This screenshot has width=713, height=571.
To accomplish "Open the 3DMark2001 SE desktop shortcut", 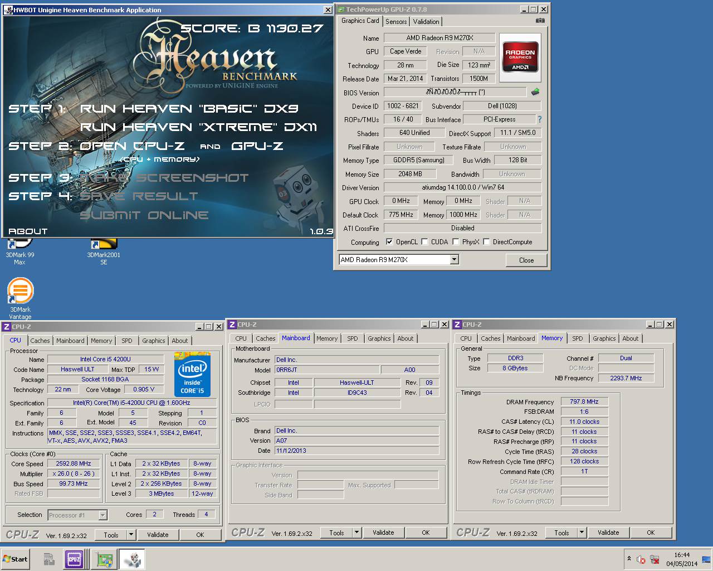I will tap(104, 251).
